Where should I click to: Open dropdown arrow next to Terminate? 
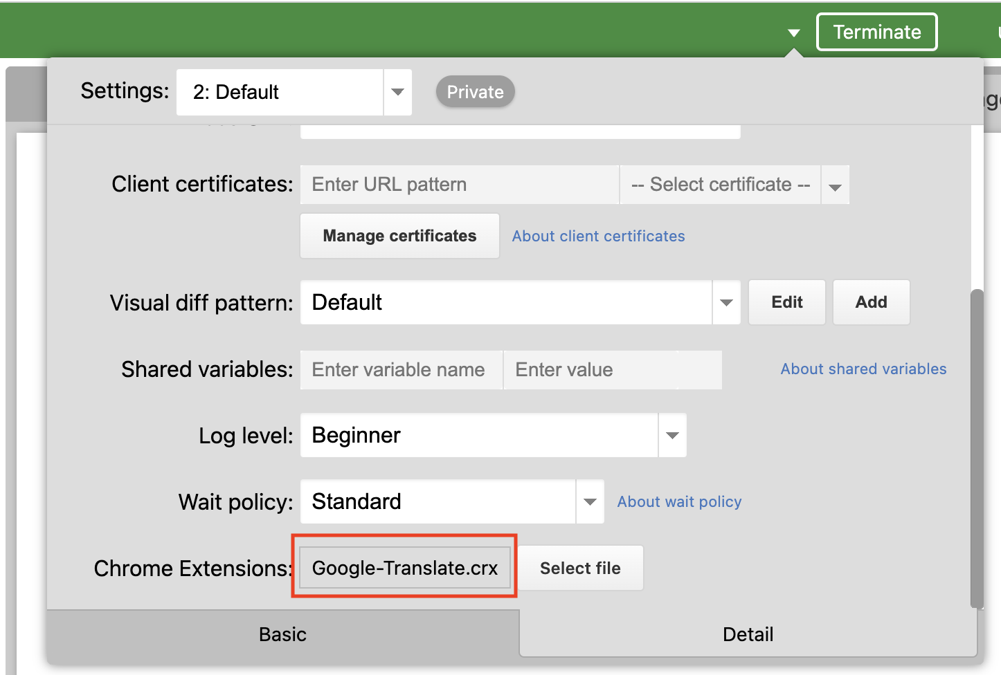click(x=793, y=33)
